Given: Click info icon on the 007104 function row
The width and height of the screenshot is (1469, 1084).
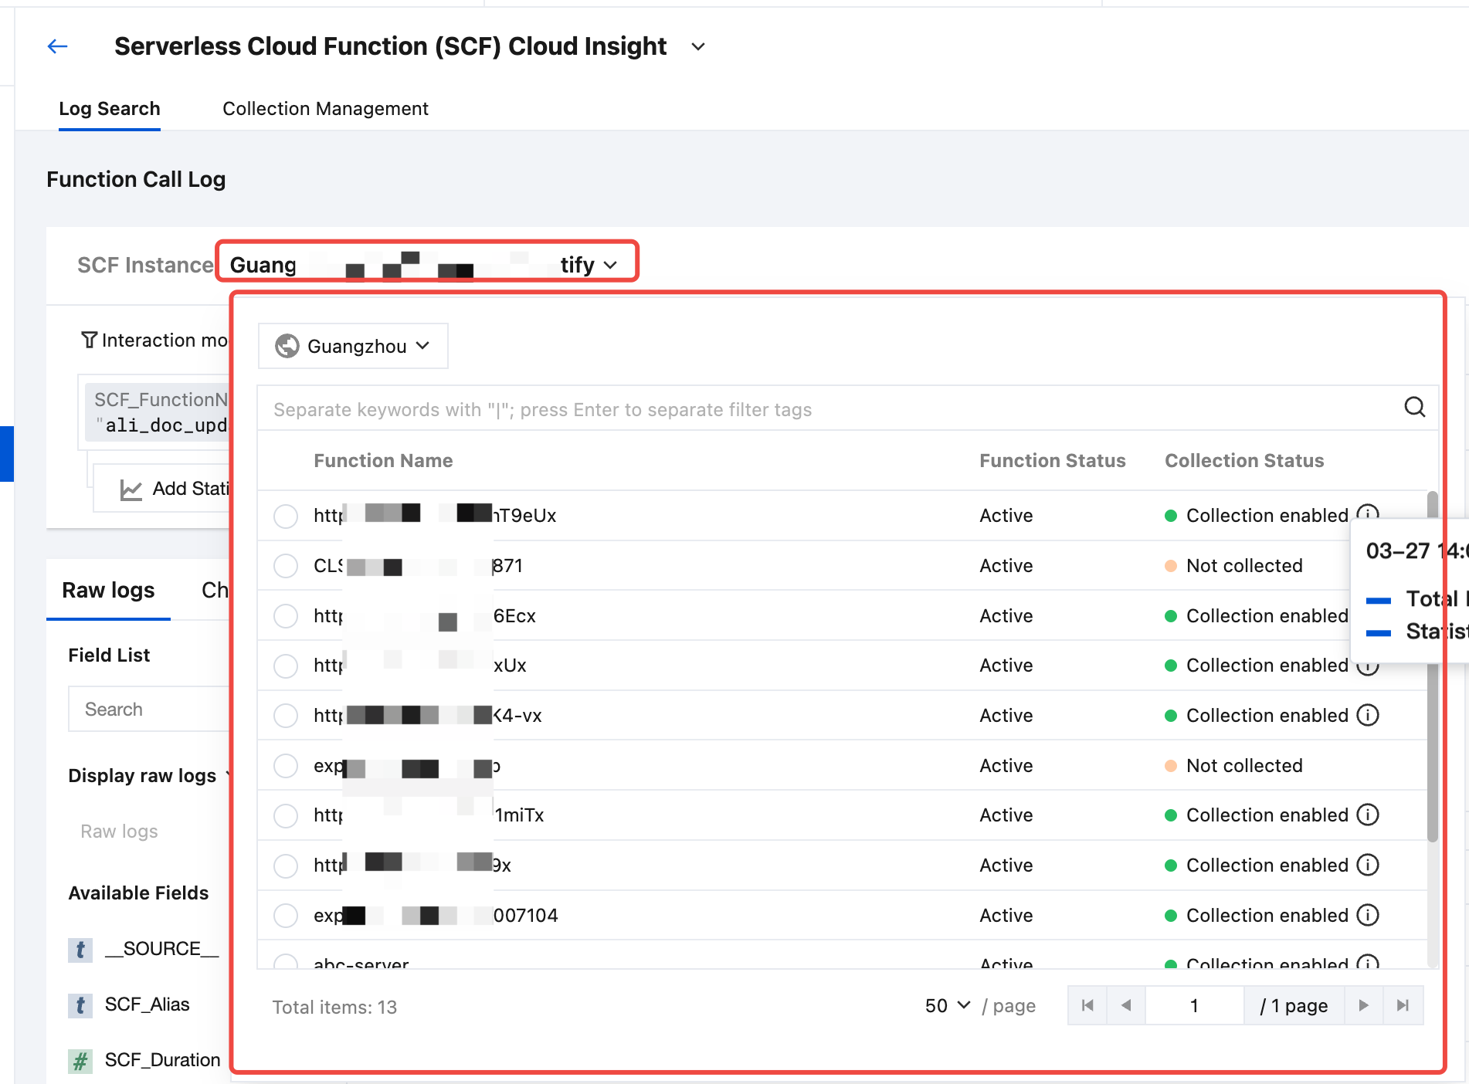Looking at the screenshot, I should click(x=1368, y=915).
